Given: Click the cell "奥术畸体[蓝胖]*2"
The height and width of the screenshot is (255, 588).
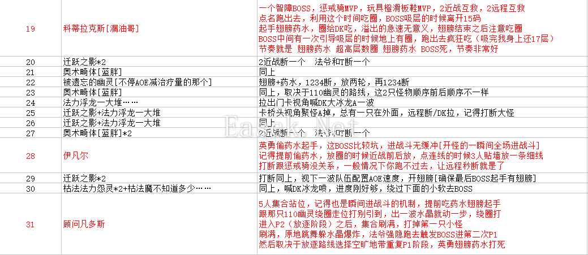Looking at the screenshot, I should [97, 133].
